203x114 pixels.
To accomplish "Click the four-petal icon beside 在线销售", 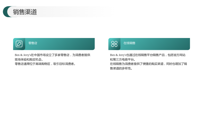I will [114, 44].
